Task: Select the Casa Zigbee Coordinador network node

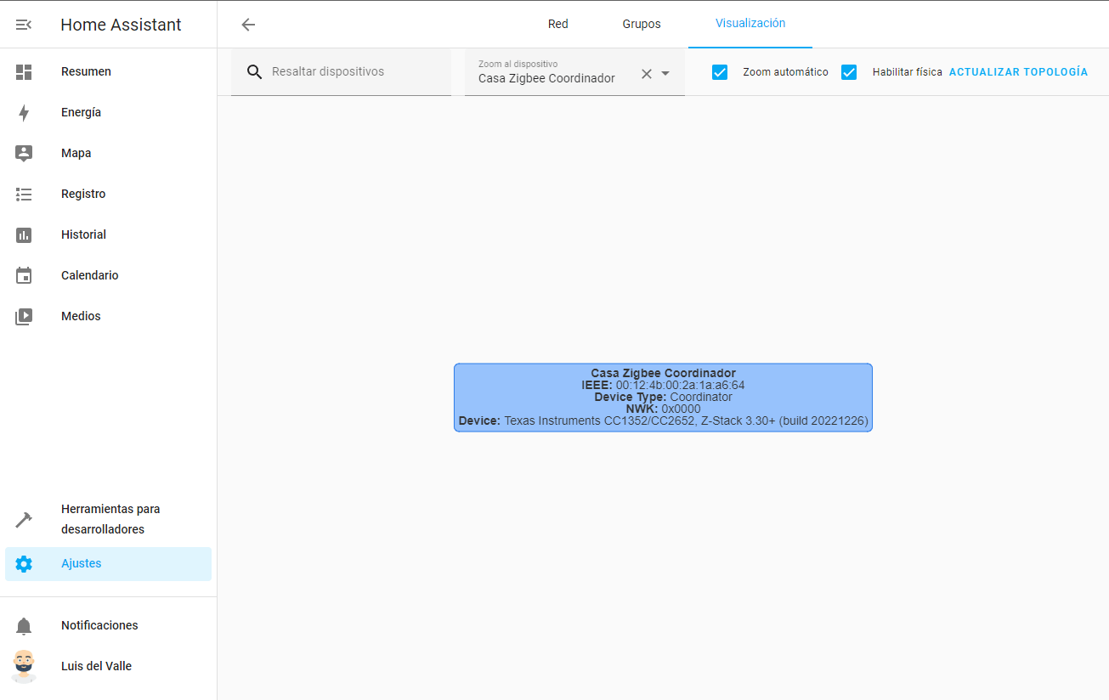Action: pos(663,398)
